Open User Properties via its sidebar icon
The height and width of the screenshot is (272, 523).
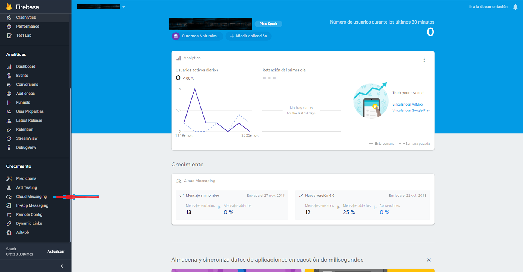click(9, 111)
